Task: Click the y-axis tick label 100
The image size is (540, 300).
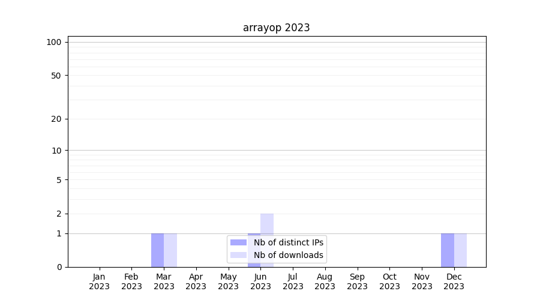Action: (54, 42)
